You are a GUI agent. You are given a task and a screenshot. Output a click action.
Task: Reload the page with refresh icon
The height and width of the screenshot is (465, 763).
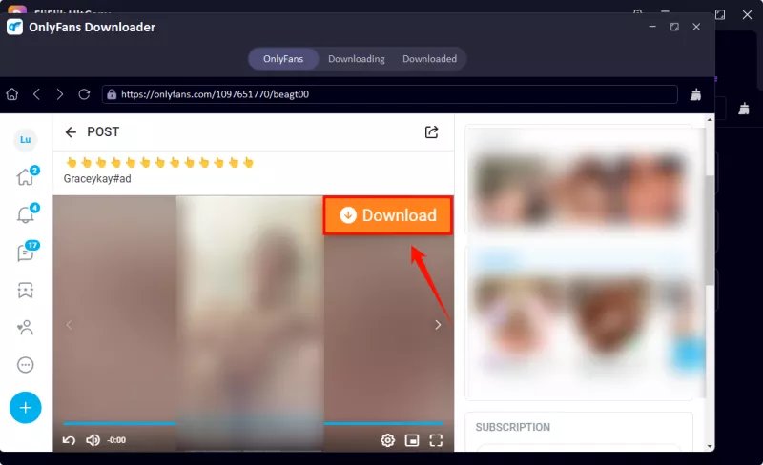84,94
